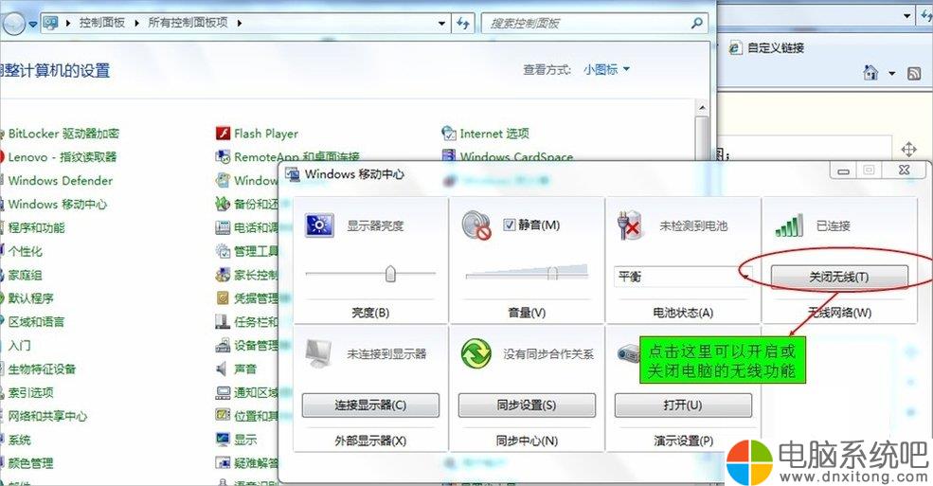Open 生物特征设备 link
This screenshot has height=486, width=933.
pos(43,369)
